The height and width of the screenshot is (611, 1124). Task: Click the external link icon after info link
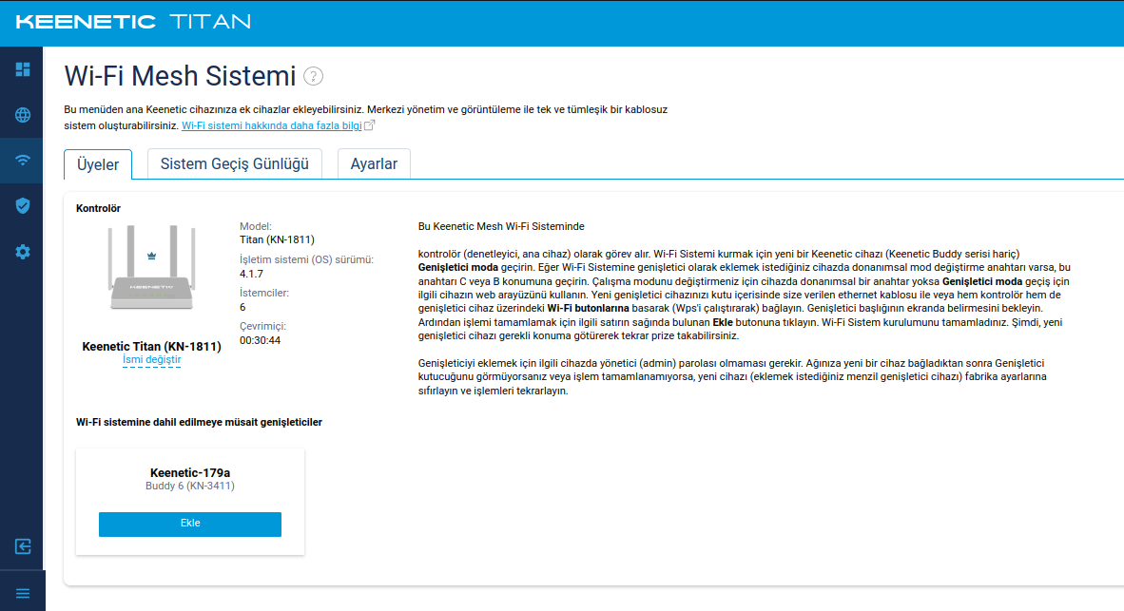[369, 125]
